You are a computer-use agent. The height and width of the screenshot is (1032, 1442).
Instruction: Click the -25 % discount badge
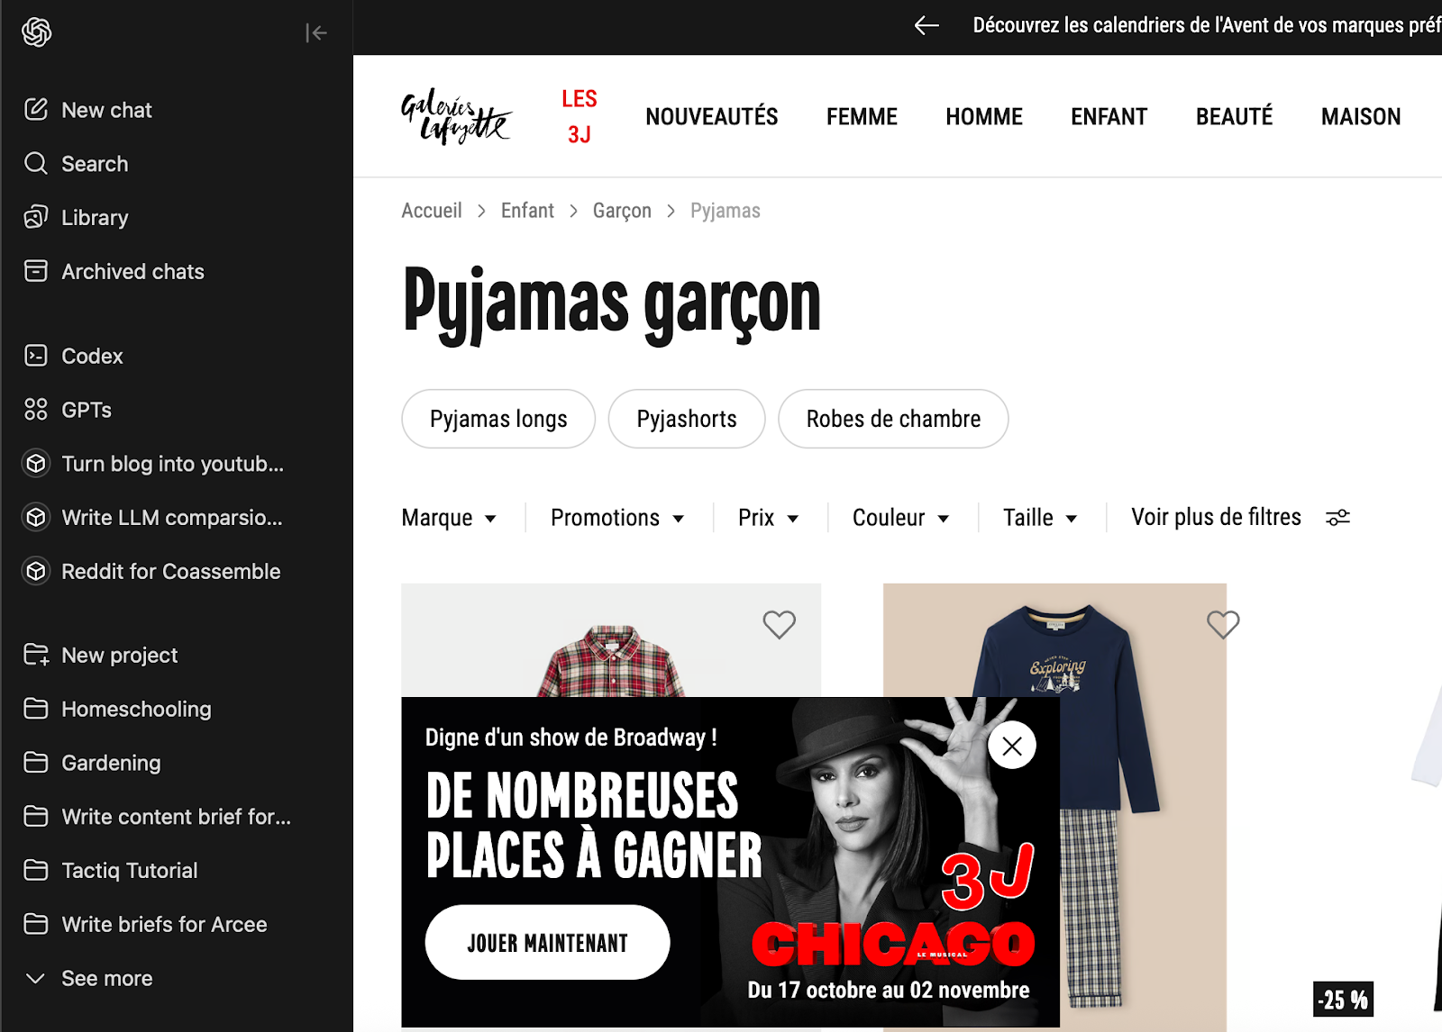click(1343, 999)
